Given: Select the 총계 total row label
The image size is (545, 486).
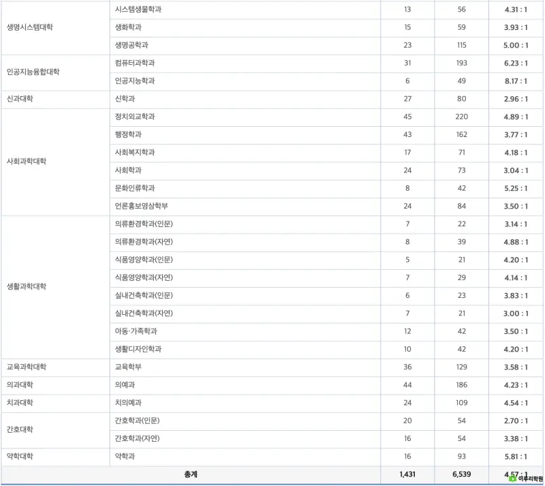Looking at the screenshot, I should pos(191,474).
